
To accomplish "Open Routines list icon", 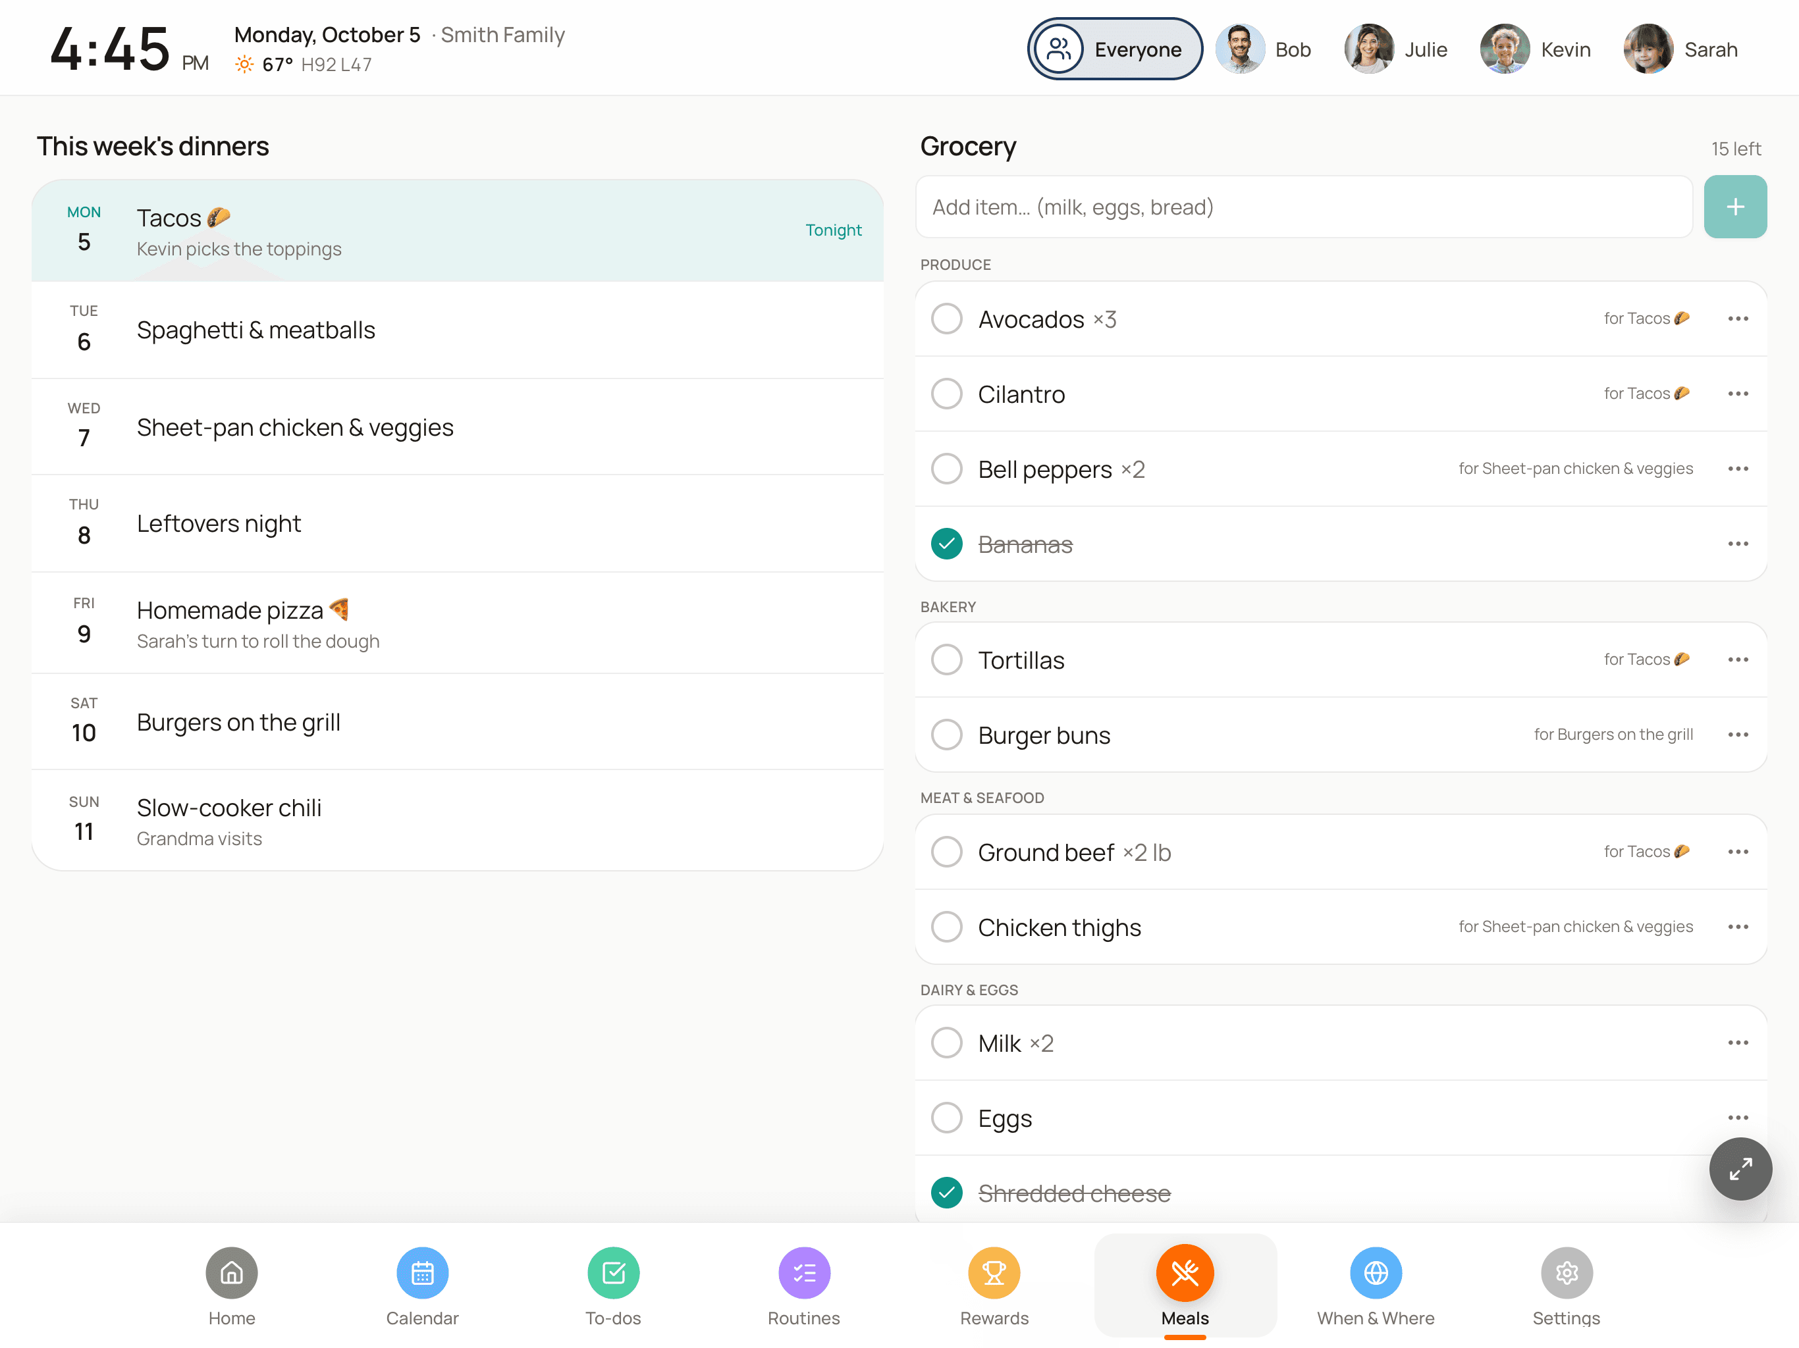I will click(803, 1272).
